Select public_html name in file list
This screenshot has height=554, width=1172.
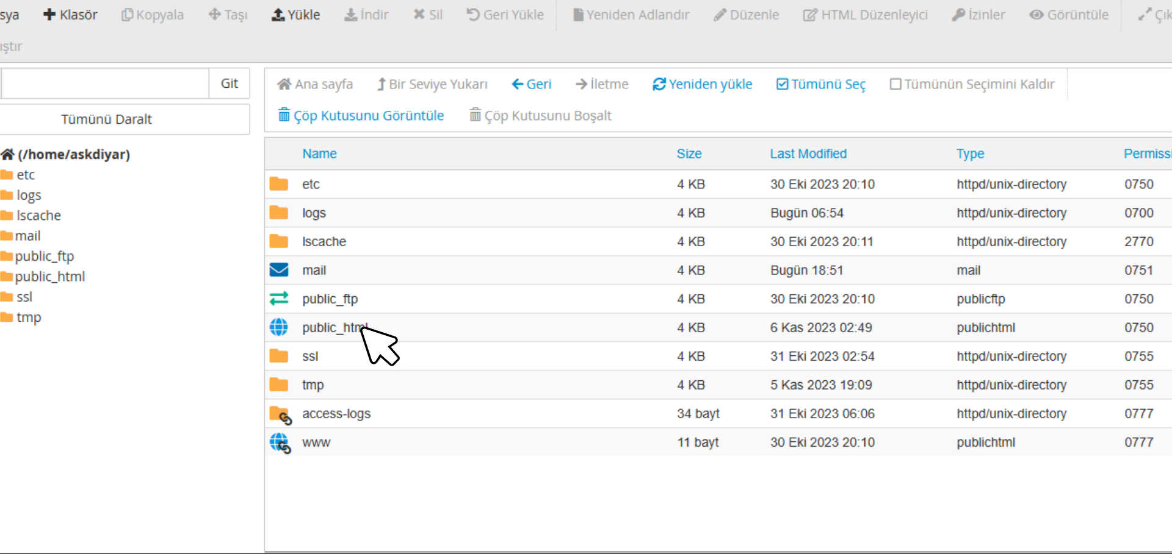[x=335, y=327]
